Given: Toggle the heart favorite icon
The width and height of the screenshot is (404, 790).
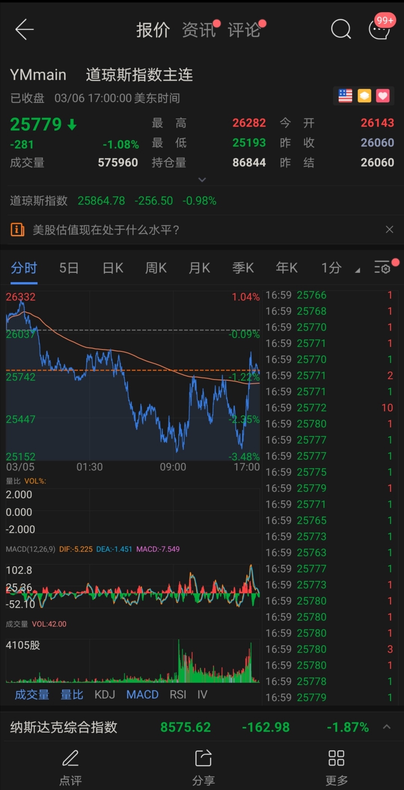Looking at the screenshot, I should click(383, 96).
